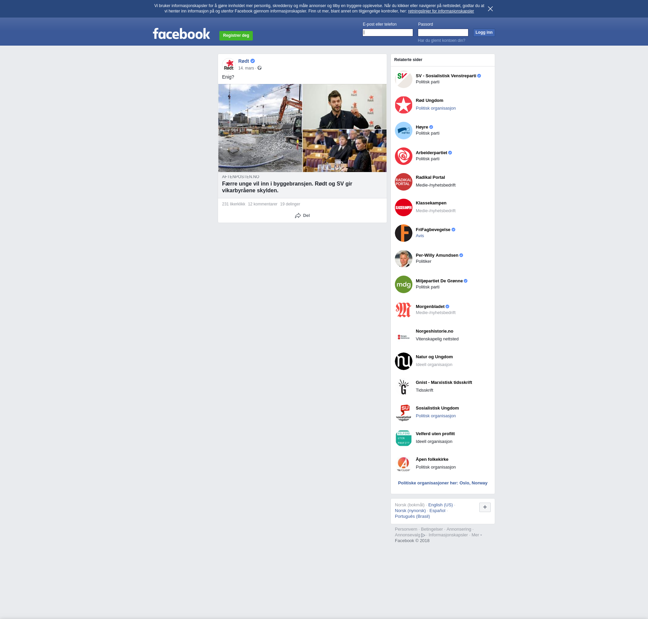Open Klassekampen page name link
Viewport: 648px width, 619px height.
(431, 203)
